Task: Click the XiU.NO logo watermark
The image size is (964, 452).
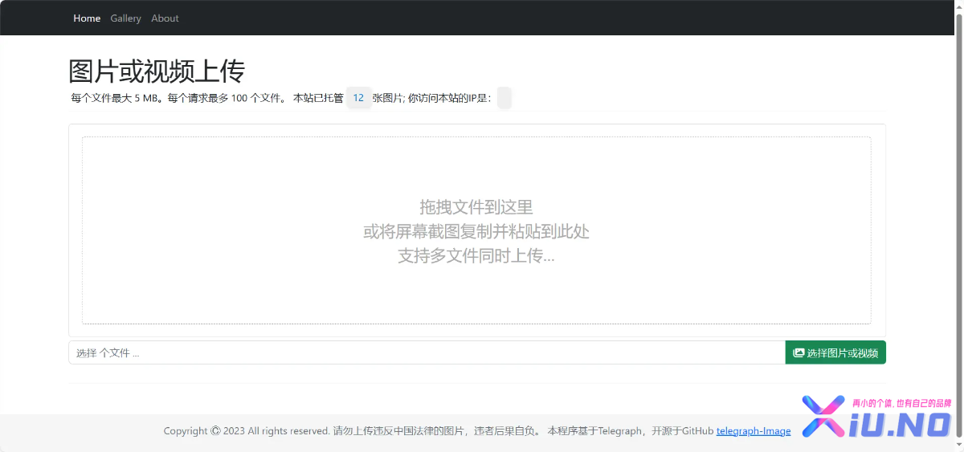Action: (x=876, y=419)
